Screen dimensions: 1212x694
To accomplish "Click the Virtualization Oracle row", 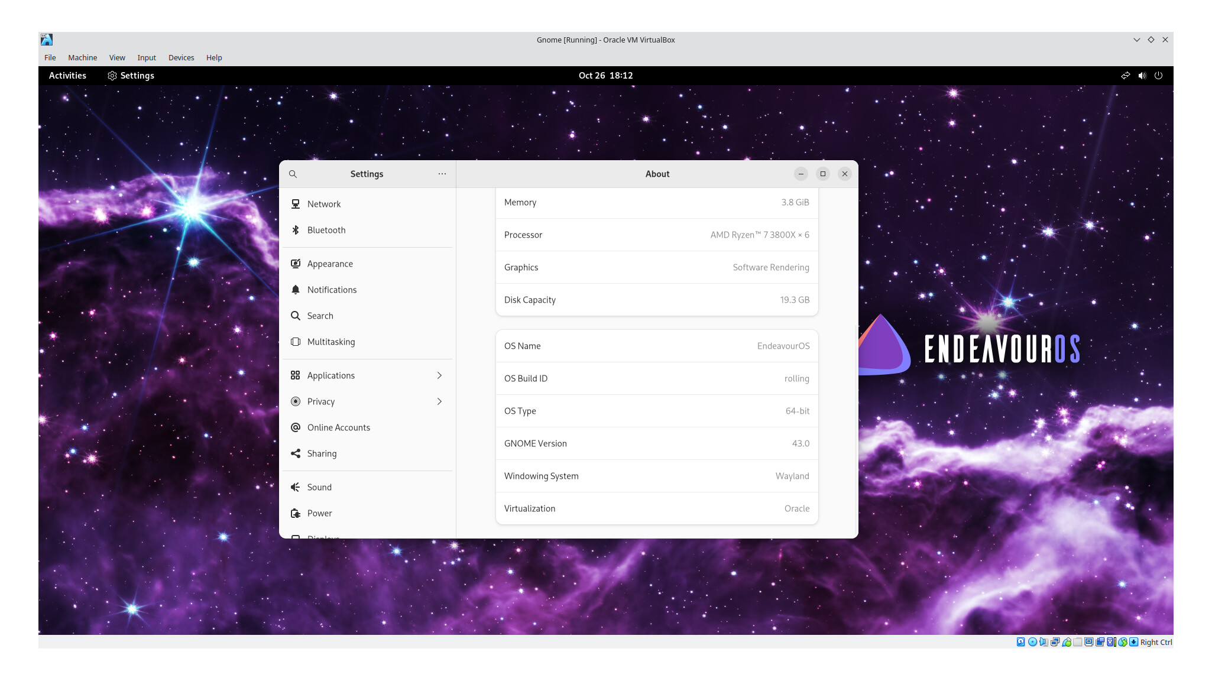I will click(x=657, y=508).
